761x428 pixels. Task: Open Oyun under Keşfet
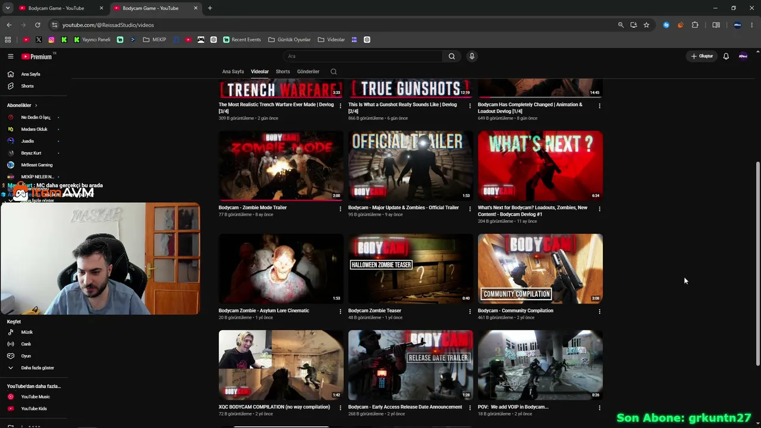26,356
